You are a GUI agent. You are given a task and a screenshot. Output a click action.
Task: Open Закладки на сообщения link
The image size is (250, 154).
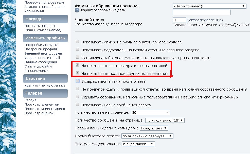[x=44, y=7]
